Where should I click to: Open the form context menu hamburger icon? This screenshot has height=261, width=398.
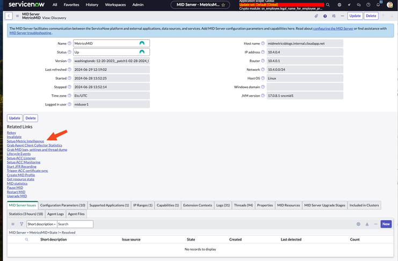click(x=17, y=16)
